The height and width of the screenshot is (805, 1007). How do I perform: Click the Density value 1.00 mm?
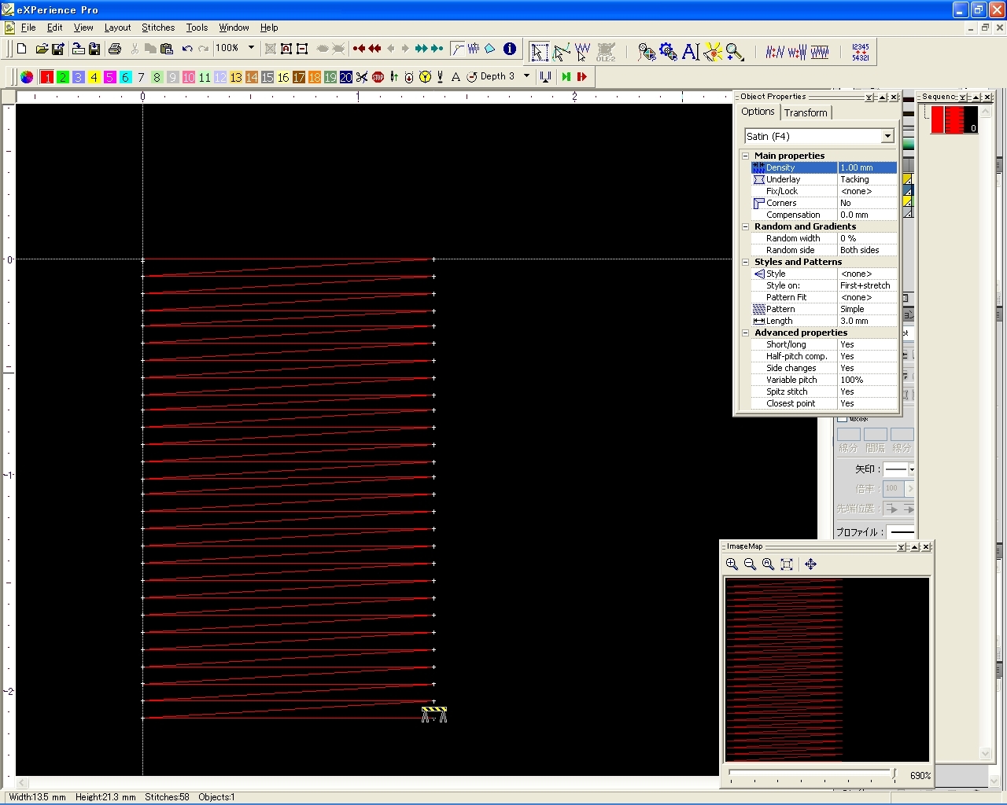tap(867, 167)
